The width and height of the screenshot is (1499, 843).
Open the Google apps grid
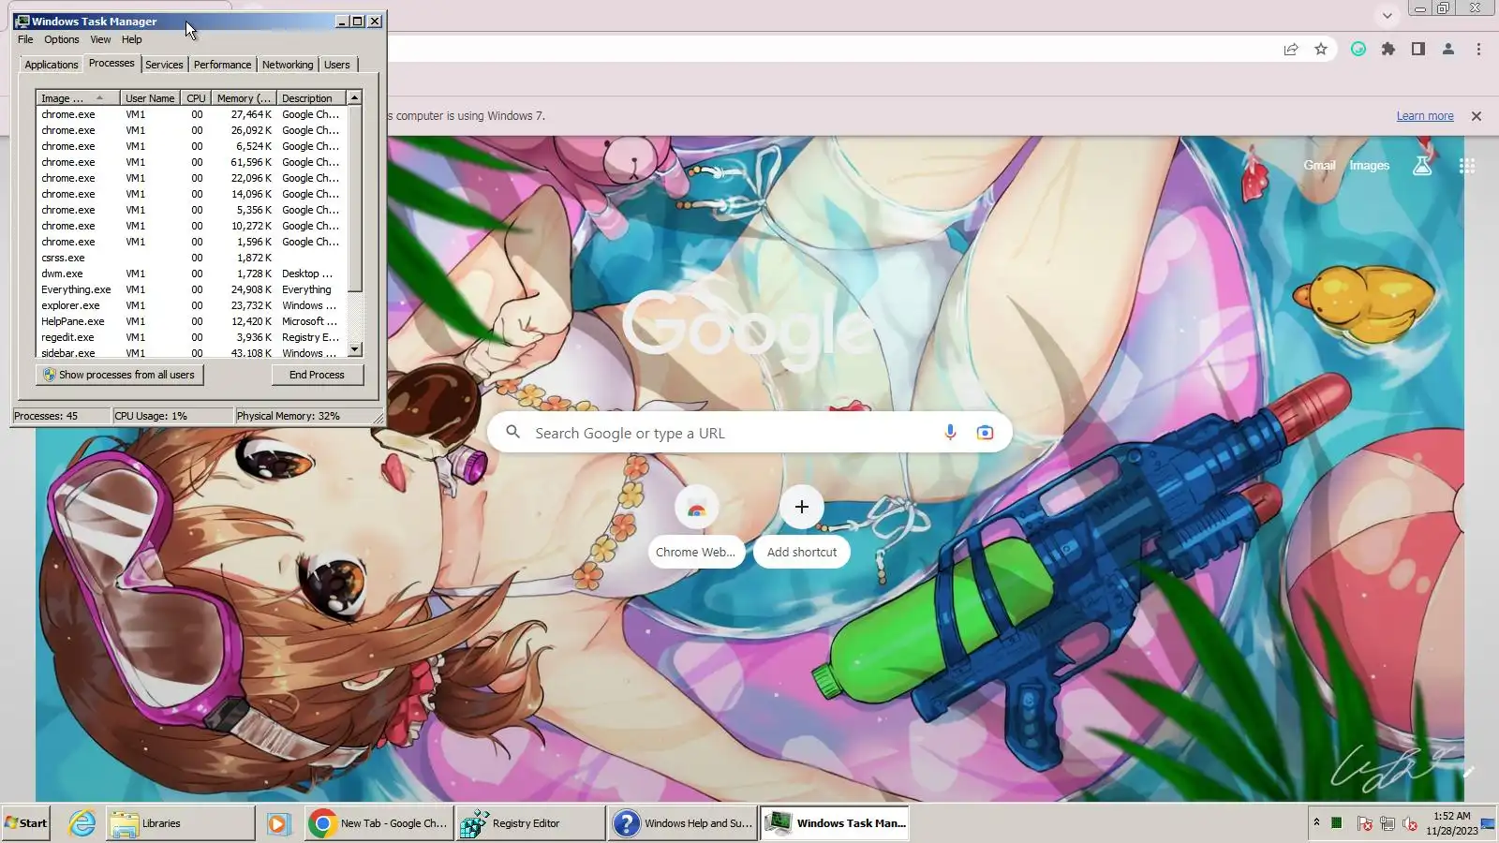click(x=1467, y=166)
